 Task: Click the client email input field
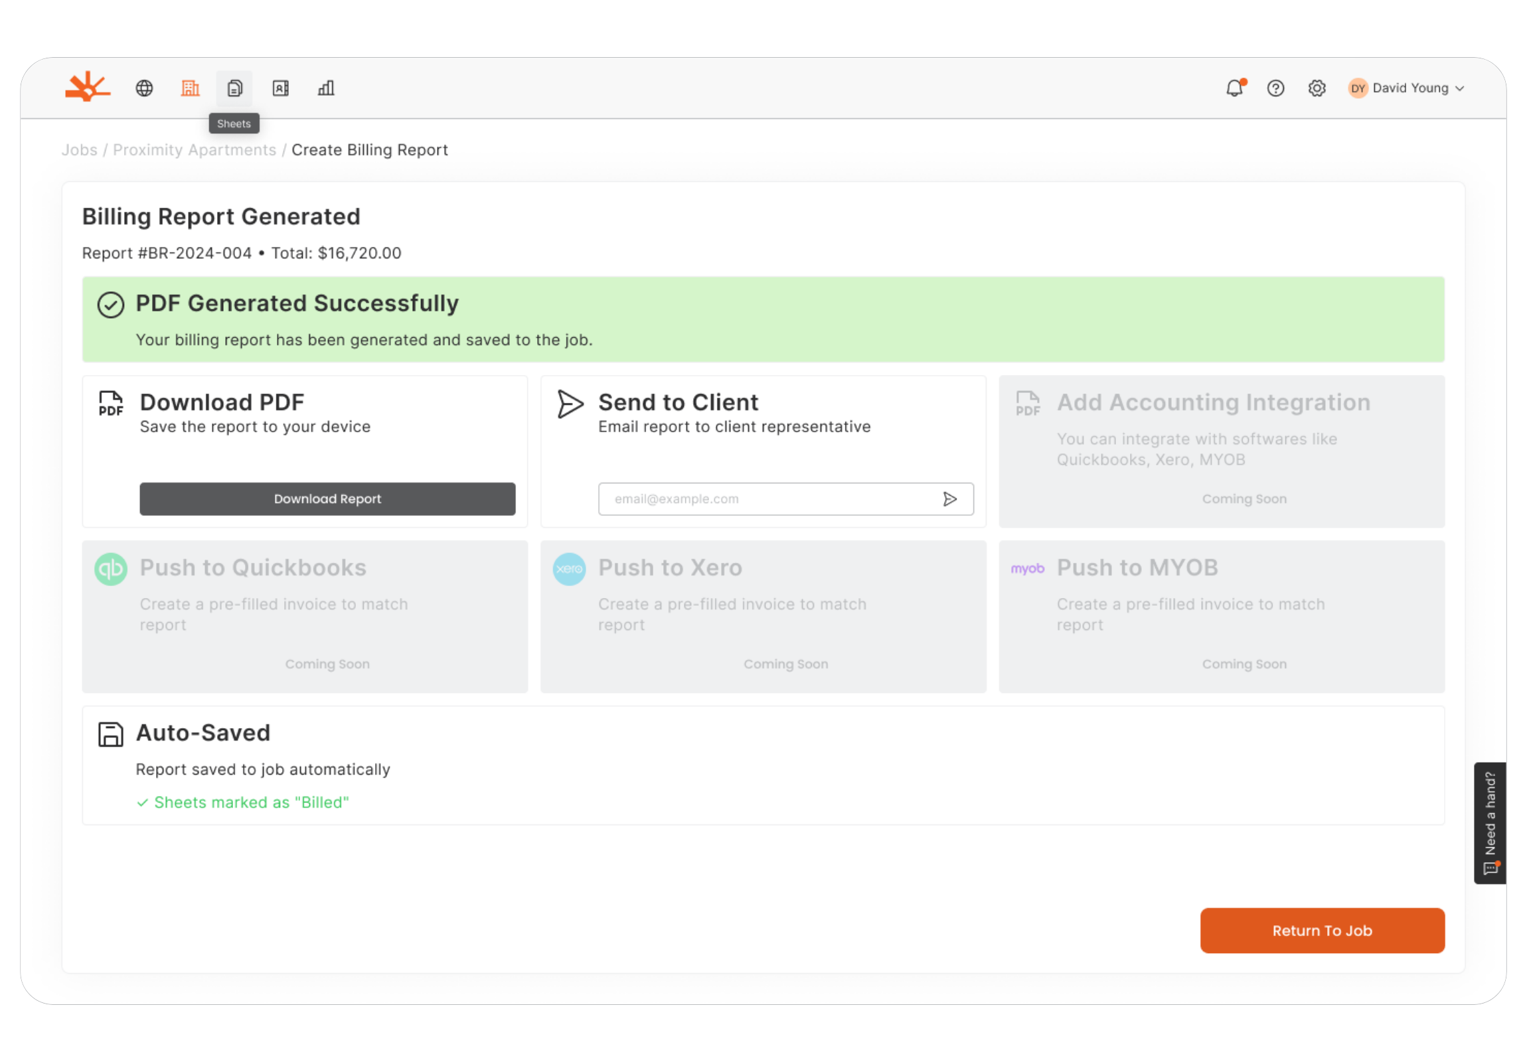tap(765, 498)
